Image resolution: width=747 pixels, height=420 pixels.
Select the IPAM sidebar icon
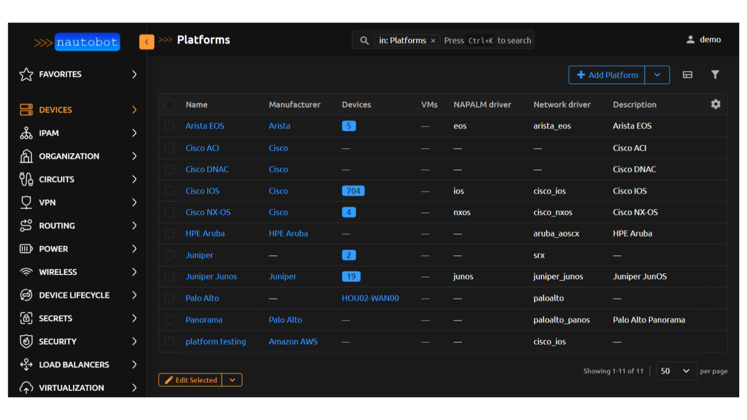tap(25, 133)
